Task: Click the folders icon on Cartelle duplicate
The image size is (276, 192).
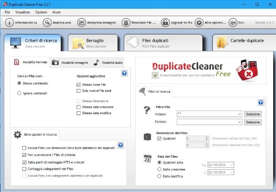Action: click(x=222, y=42)
